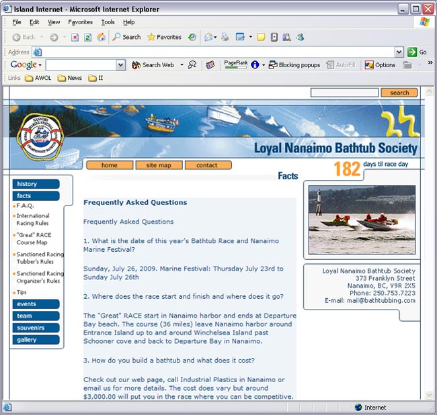Click the status bar page icon
Image resolution: width=437 pixels, height=415 pixels.
(7, 407)
